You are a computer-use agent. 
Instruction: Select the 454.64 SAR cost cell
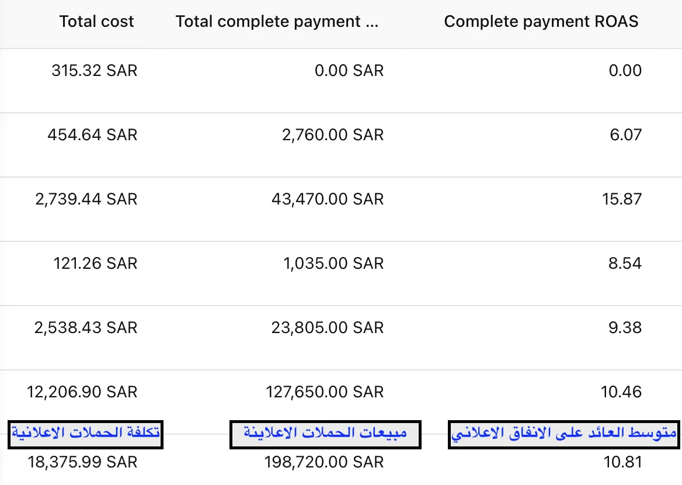(x=92, y=135)
